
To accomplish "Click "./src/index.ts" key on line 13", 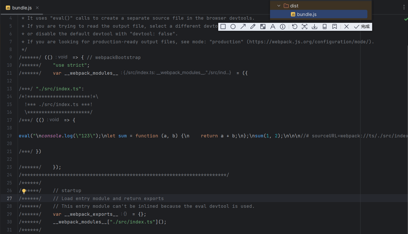I will pos(59,89).
